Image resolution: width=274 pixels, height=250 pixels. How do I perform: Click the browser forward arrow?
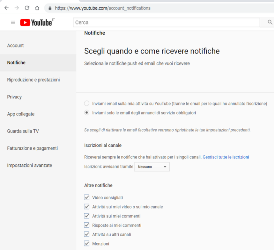[17, 8]
